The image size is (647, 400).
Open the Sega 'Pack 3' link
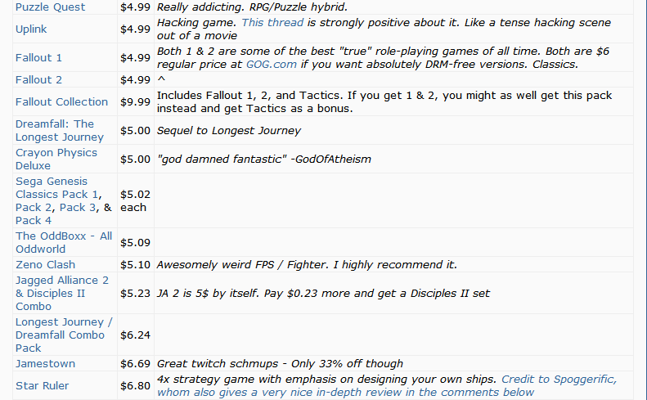(78, 208)
